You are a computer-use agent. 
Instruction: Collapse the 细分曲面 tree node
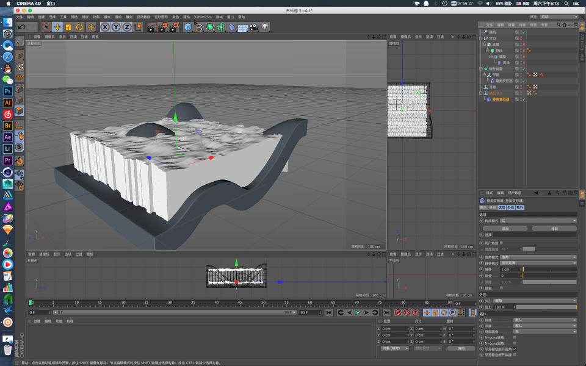click(481, 69)
